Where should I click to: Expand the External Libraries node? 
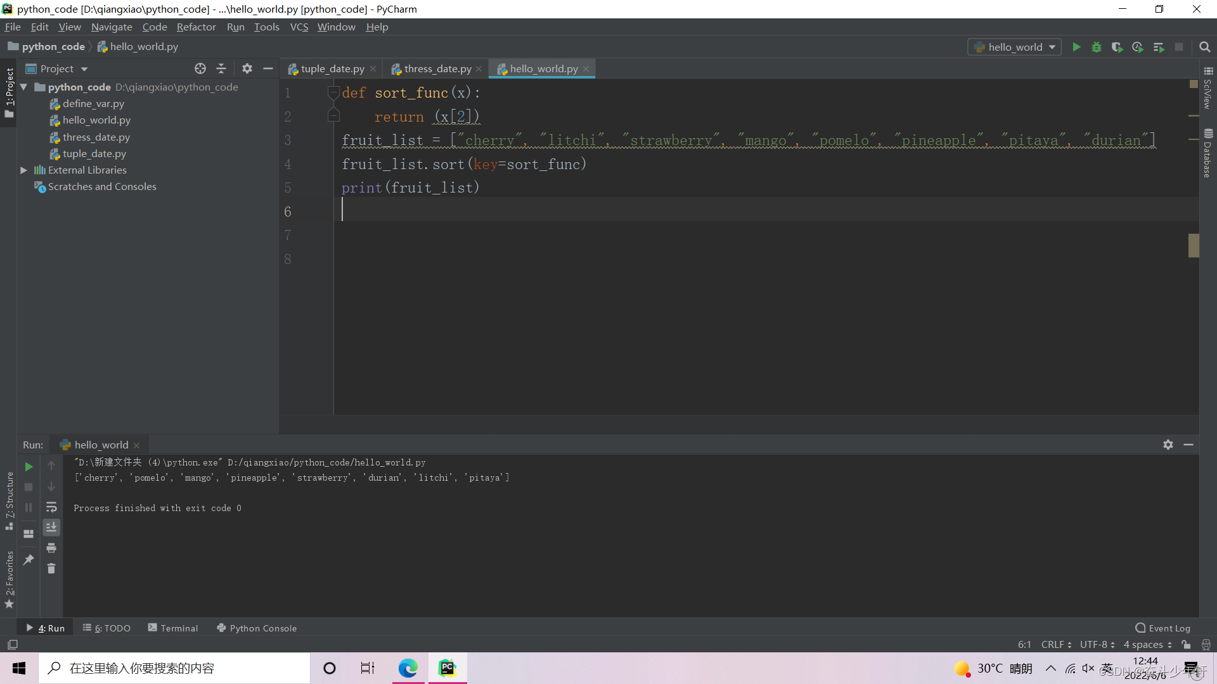click(x=23, y=170)
